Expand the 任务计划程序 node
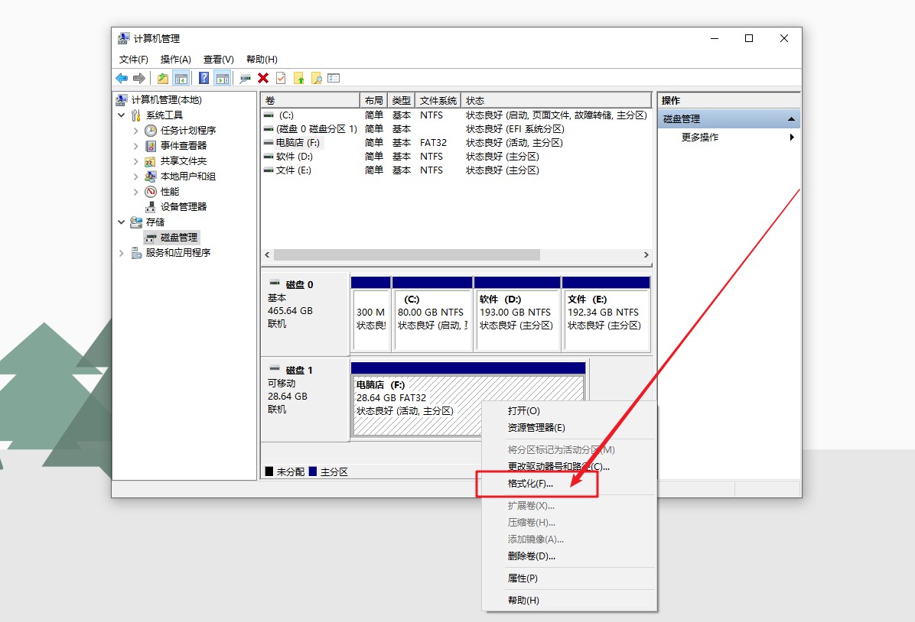The height and width of the screenshot is (622, 915). point(136,131)
